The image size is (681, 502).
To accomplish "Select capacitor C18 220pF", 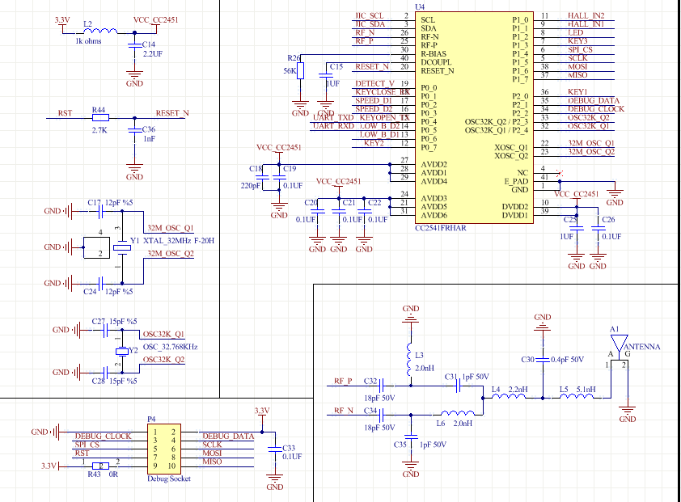I will pos(262,177).
